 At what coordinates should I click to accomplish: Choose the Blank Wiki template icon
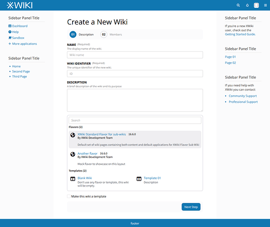pyautogui.click(x=73, y=179)
